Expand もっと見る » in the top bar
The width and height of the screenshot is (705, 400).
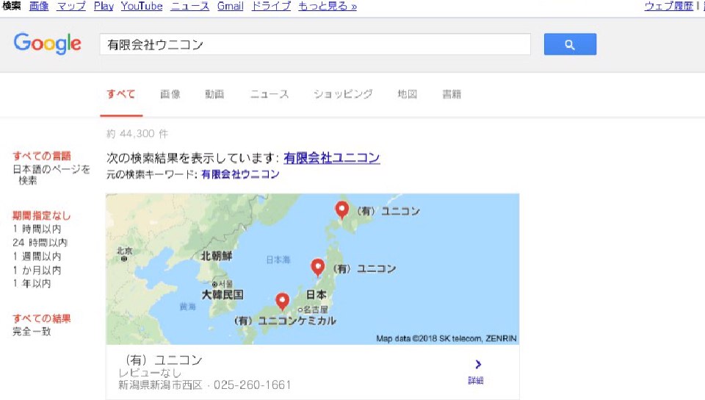(328, 6)
